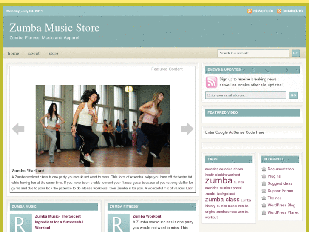
Task: Open the Zumba Workout post in Zumba Fitness
Action: click(x=147, y=216)
